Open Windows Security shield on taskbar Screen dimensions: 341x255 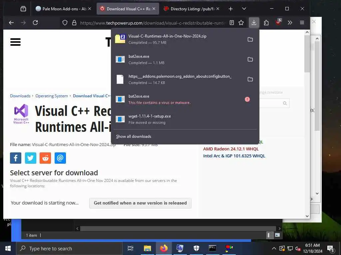196,248
